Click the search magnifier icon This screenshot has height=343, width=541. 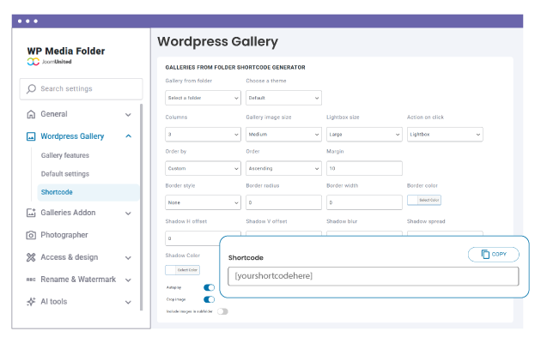(x=32, y=89)
